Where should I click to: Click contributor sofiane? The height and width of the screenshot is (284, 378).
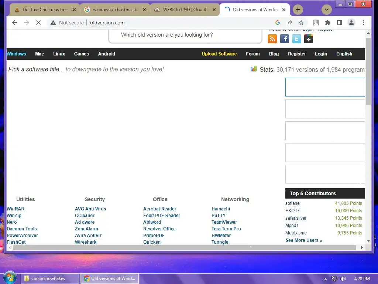point(292,203)
